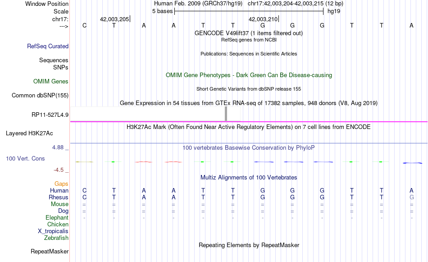Select the Chicken species row label
This screenshot has height=262, width=428.
pyautogui.click(x=58, y=224)
